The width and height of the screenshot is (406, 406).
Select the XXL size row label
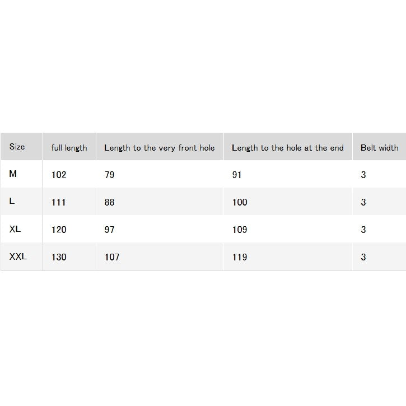click(x=18, y=256)
